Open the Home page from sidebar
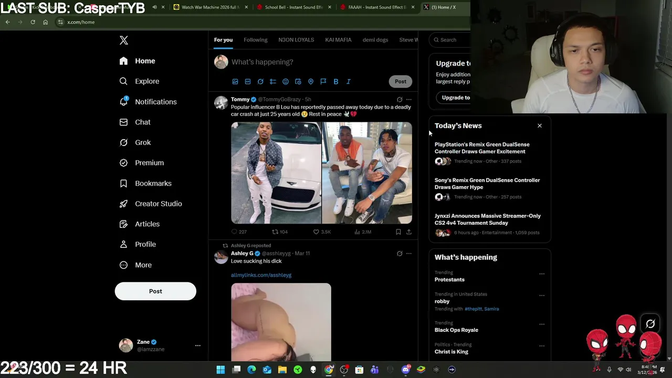Viewport: 672px width, 378px height. tap(137, 61)
